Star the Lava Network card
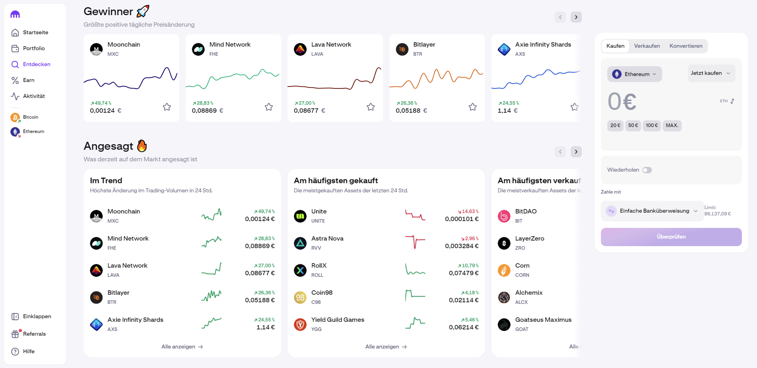 [371, 107]
